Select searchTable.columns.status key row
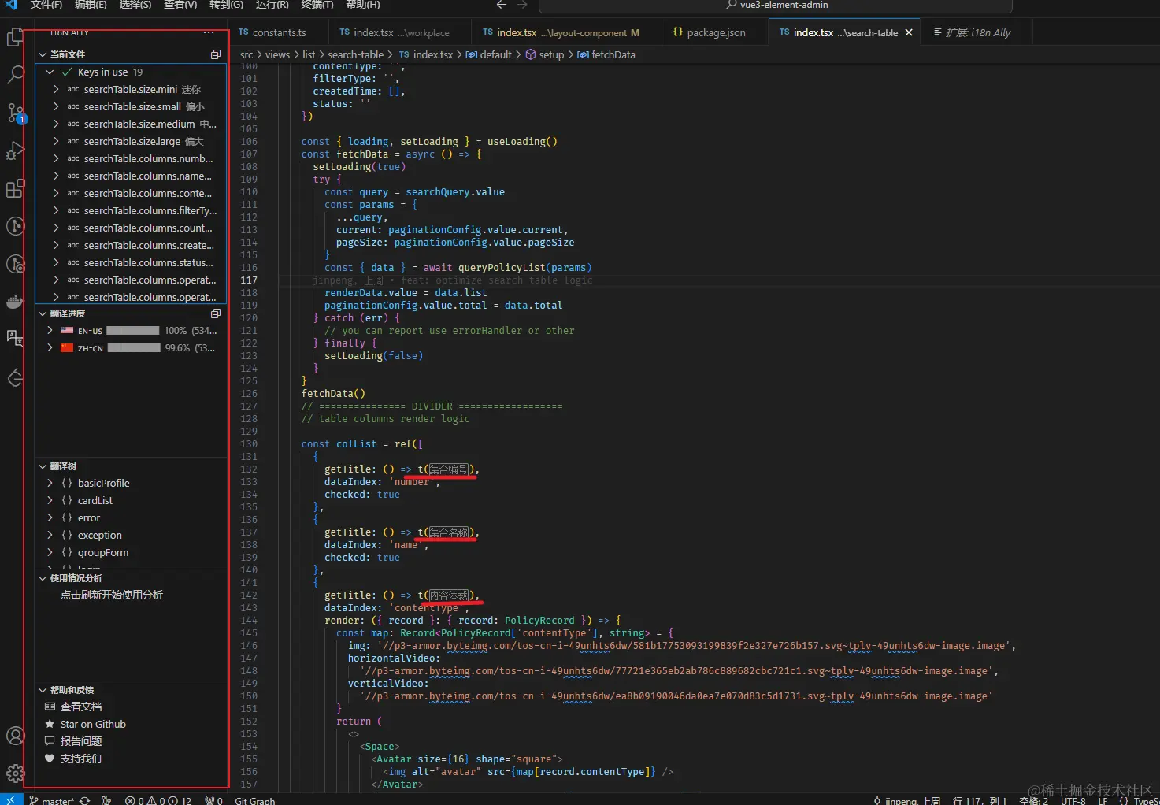Screen dimensions: 1160x805 click(132, 262)
